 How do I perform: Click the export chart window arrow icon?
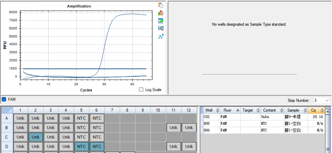(161, 21)
